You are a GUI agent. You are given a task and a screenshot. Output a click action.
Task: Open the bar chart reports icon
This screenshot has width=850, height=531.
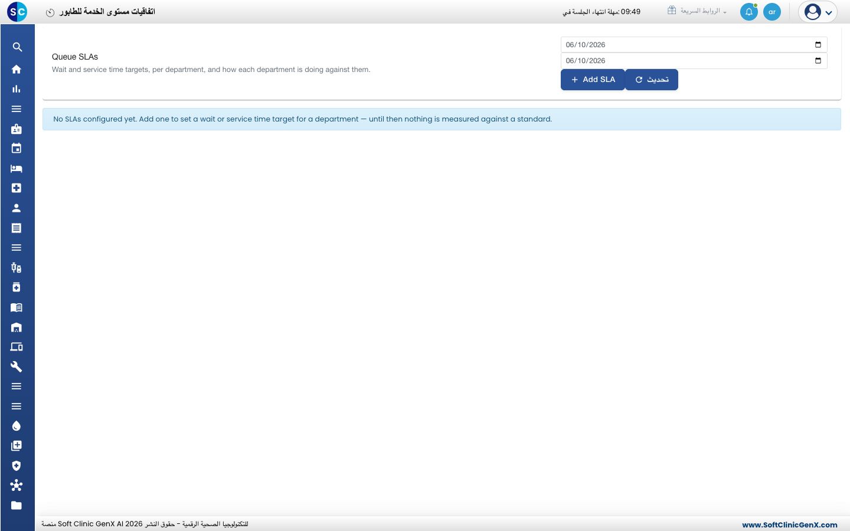pos(17,89)
